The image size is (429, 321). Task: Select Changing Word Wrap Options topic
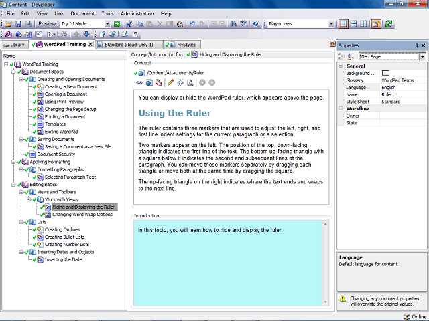(x=82, y=215)
